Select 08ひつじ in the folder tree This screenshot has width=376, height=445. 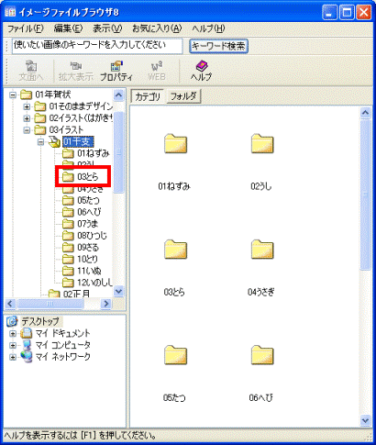click(92, 236)
